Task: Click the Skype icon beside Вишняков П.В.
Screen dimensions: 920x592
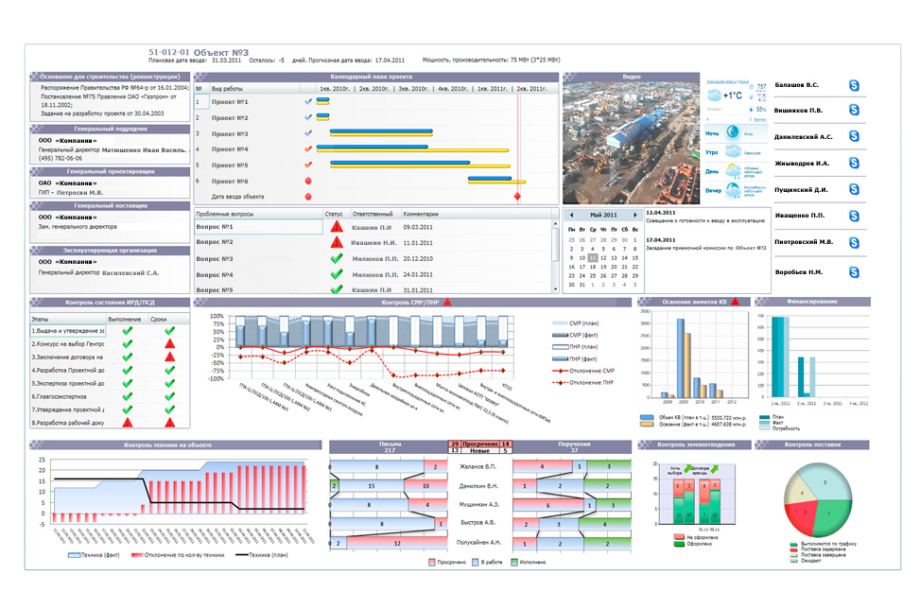Action: pyautogui.click(x=854, y=111)
